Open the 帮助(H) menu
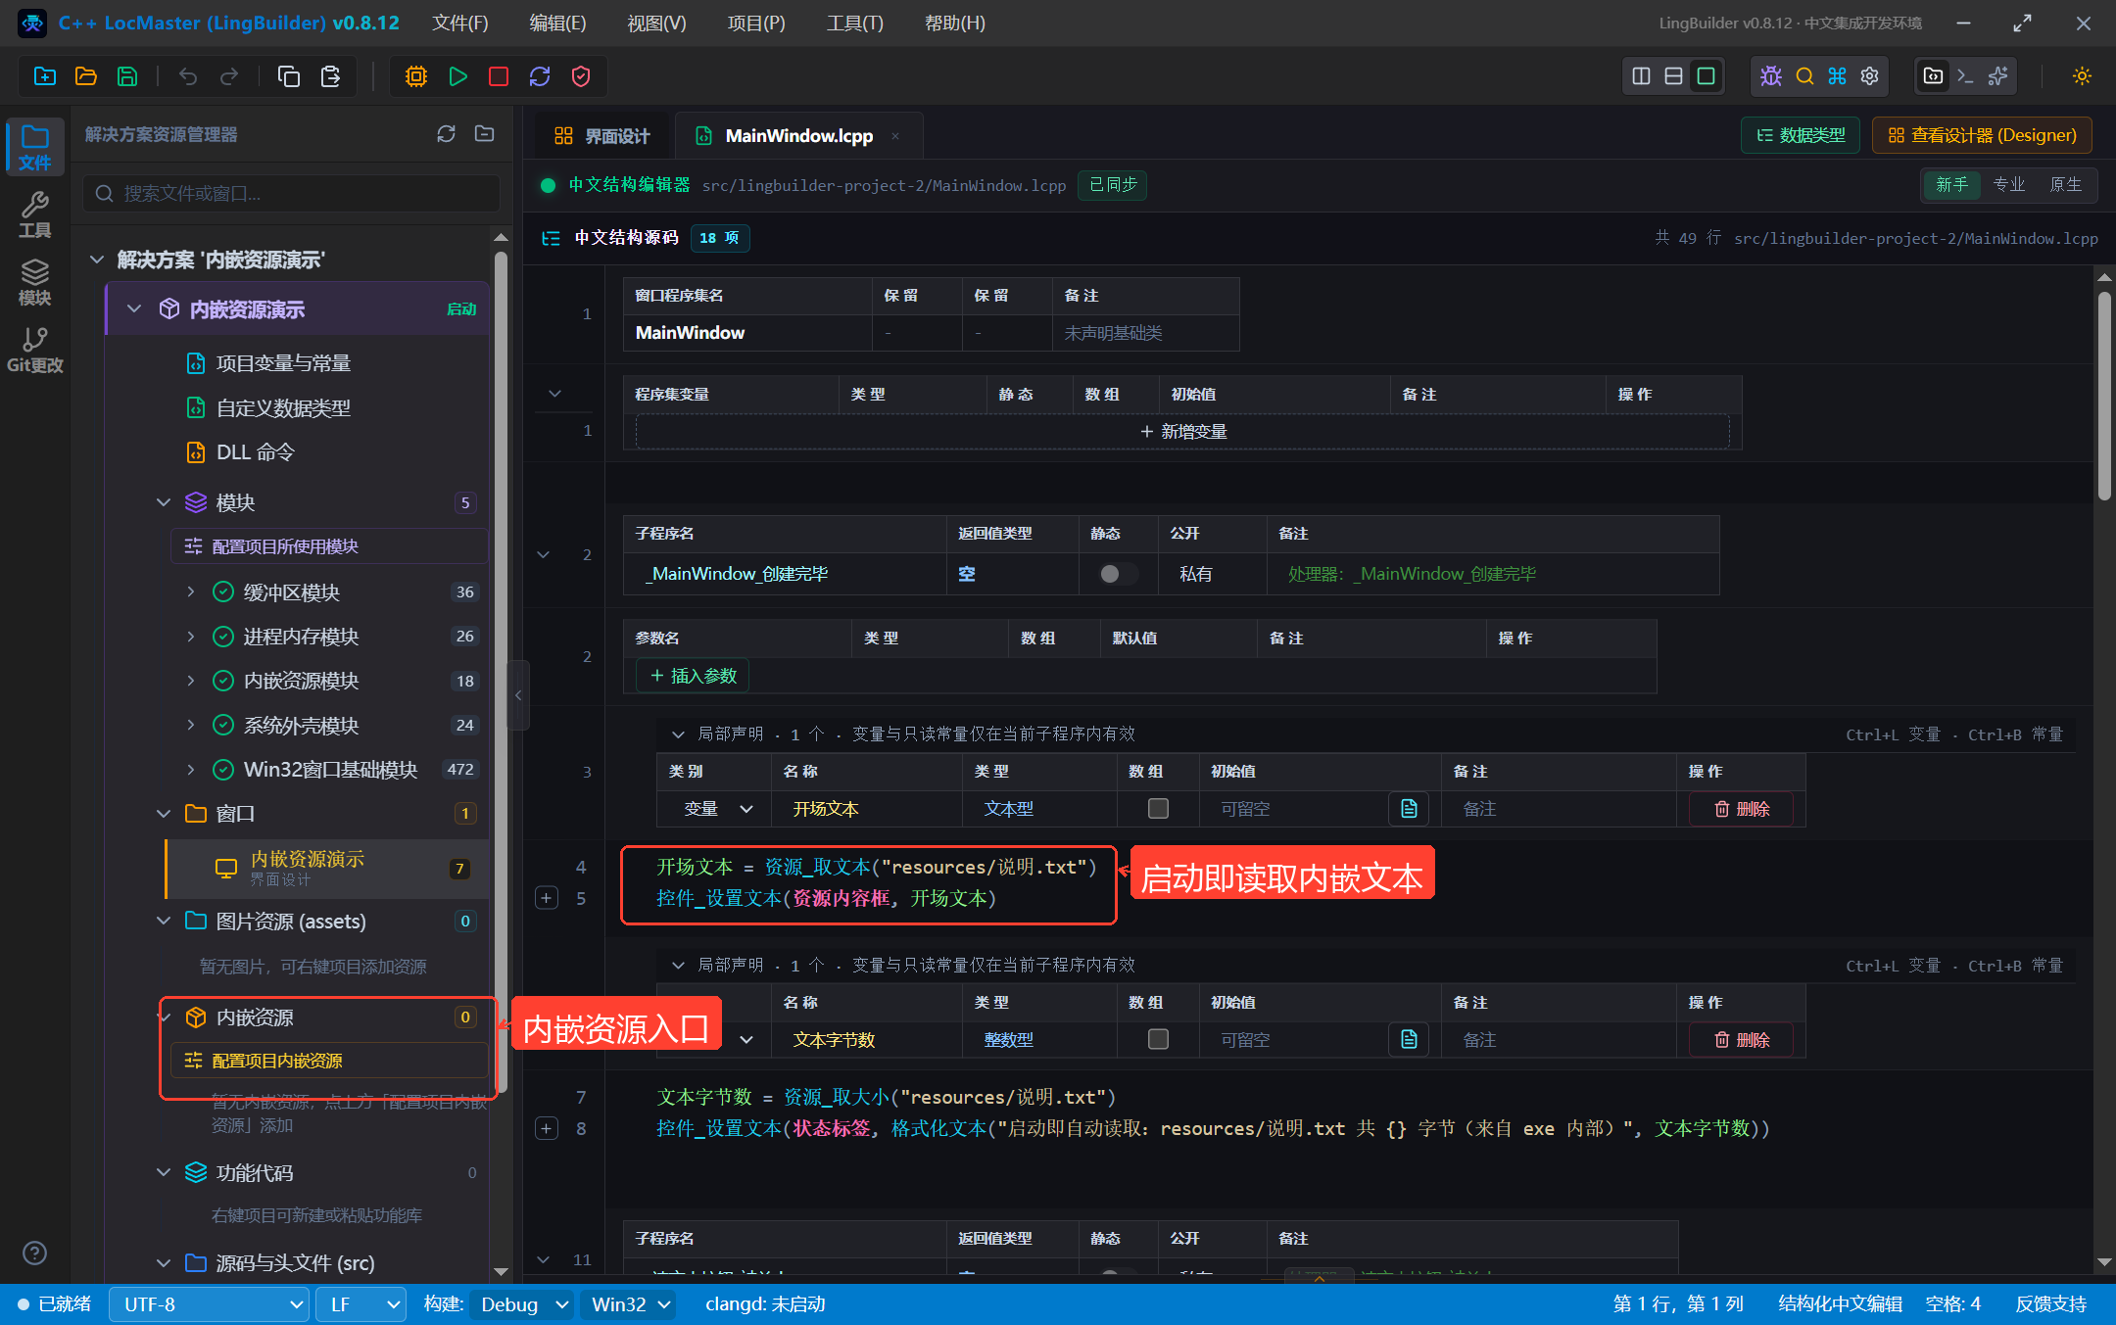This screenshot has height=1325, width=2116. (x=955, y=23)
